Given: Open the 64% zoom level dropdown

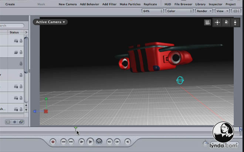Looking at the screenshot, I should [152, 11].
